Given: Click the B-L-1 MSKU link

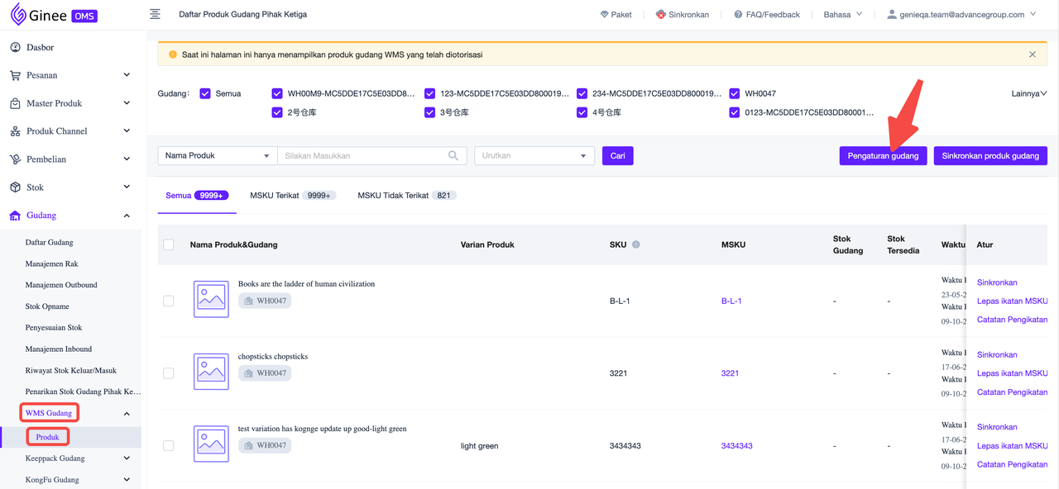Looking at the screenshot, I should pos(731,301).
